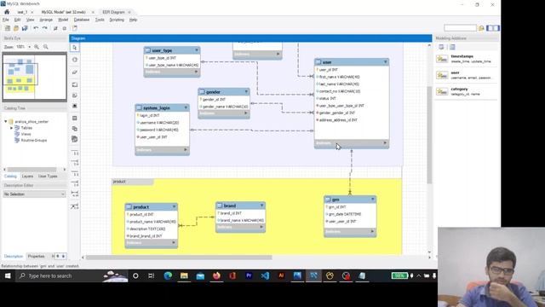Image resolution: width=545 pixels, height=307 pixels.
Task: Open the Scripting menu
Action: (x=117, y=20)
